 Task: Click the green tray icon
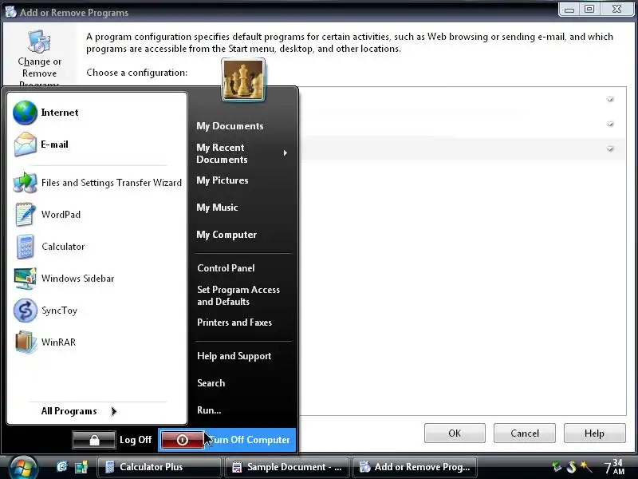[556, 467]
